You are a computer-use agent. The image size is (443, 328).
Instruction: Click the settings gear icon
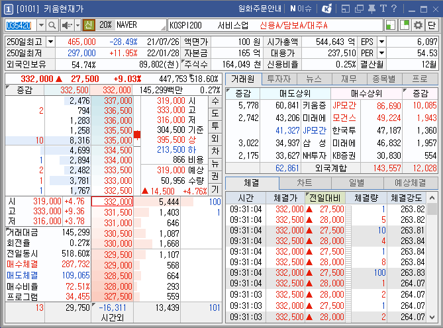pos(418,25)
